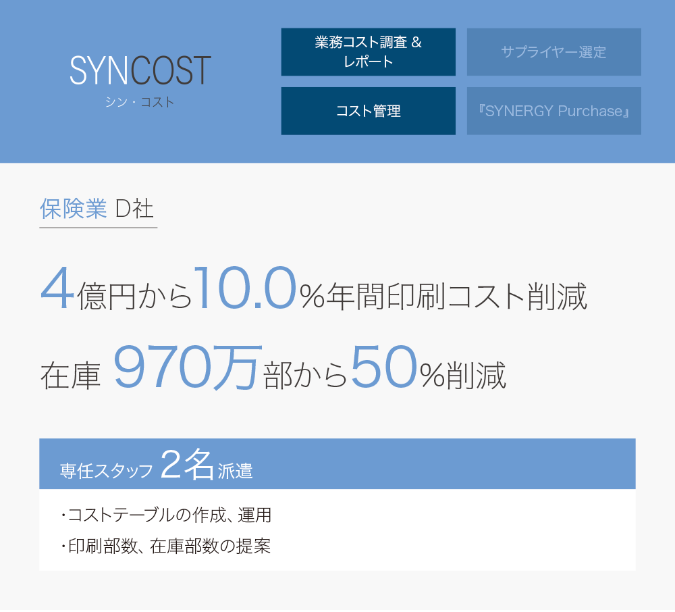Screen dimensions: 675x612
Task: Click the コストテーブルの作成、運用 bullet
Action: [x=166, y=515]
